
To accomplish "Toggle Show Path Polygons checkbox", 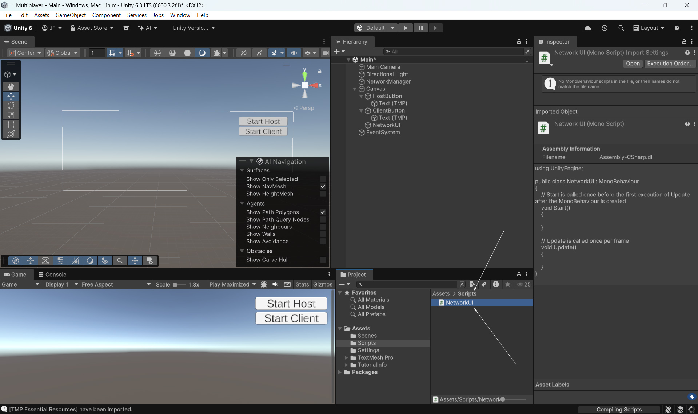I will tap(323, 212).
